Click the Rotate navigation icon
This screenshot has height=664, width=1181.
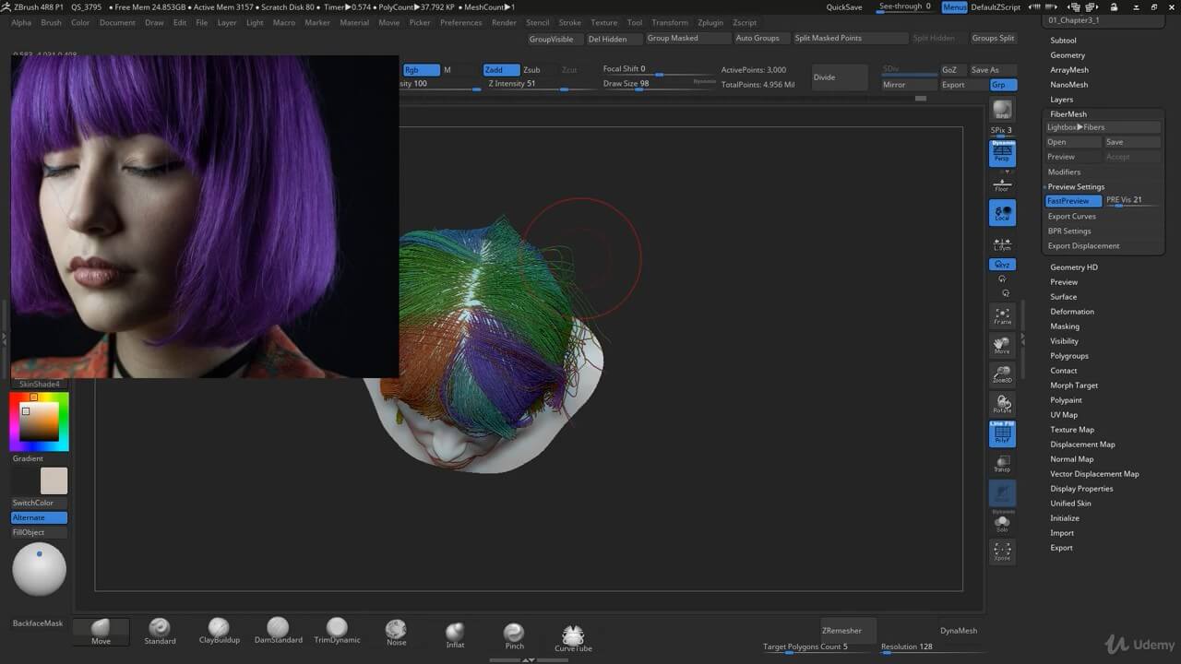pos(1002,404)
